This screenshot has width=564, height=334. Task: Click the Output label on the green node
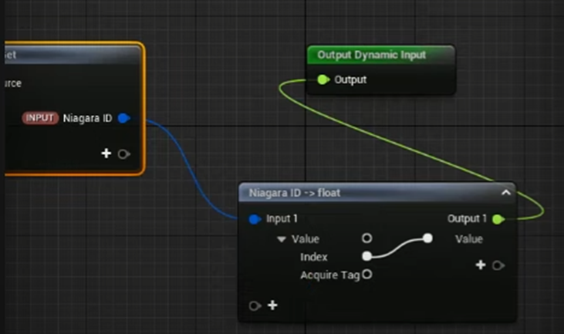click(350, 79)
